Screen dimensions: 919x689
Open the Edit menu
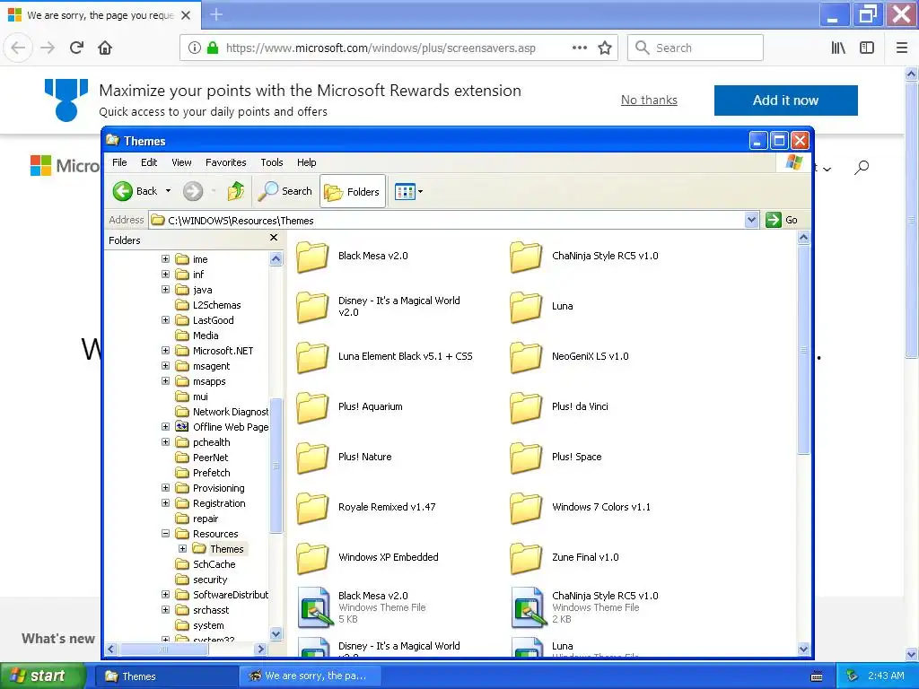[x=149, y=162]
